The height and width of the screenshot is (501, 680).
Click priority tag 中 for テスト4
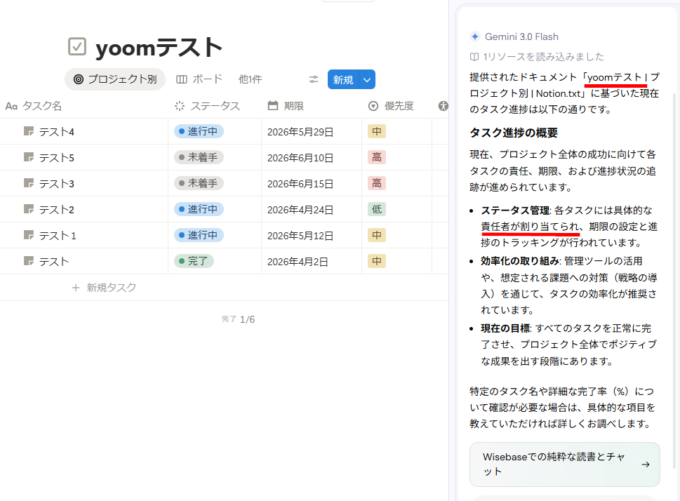pyautogui.click(x=377, y=131)
